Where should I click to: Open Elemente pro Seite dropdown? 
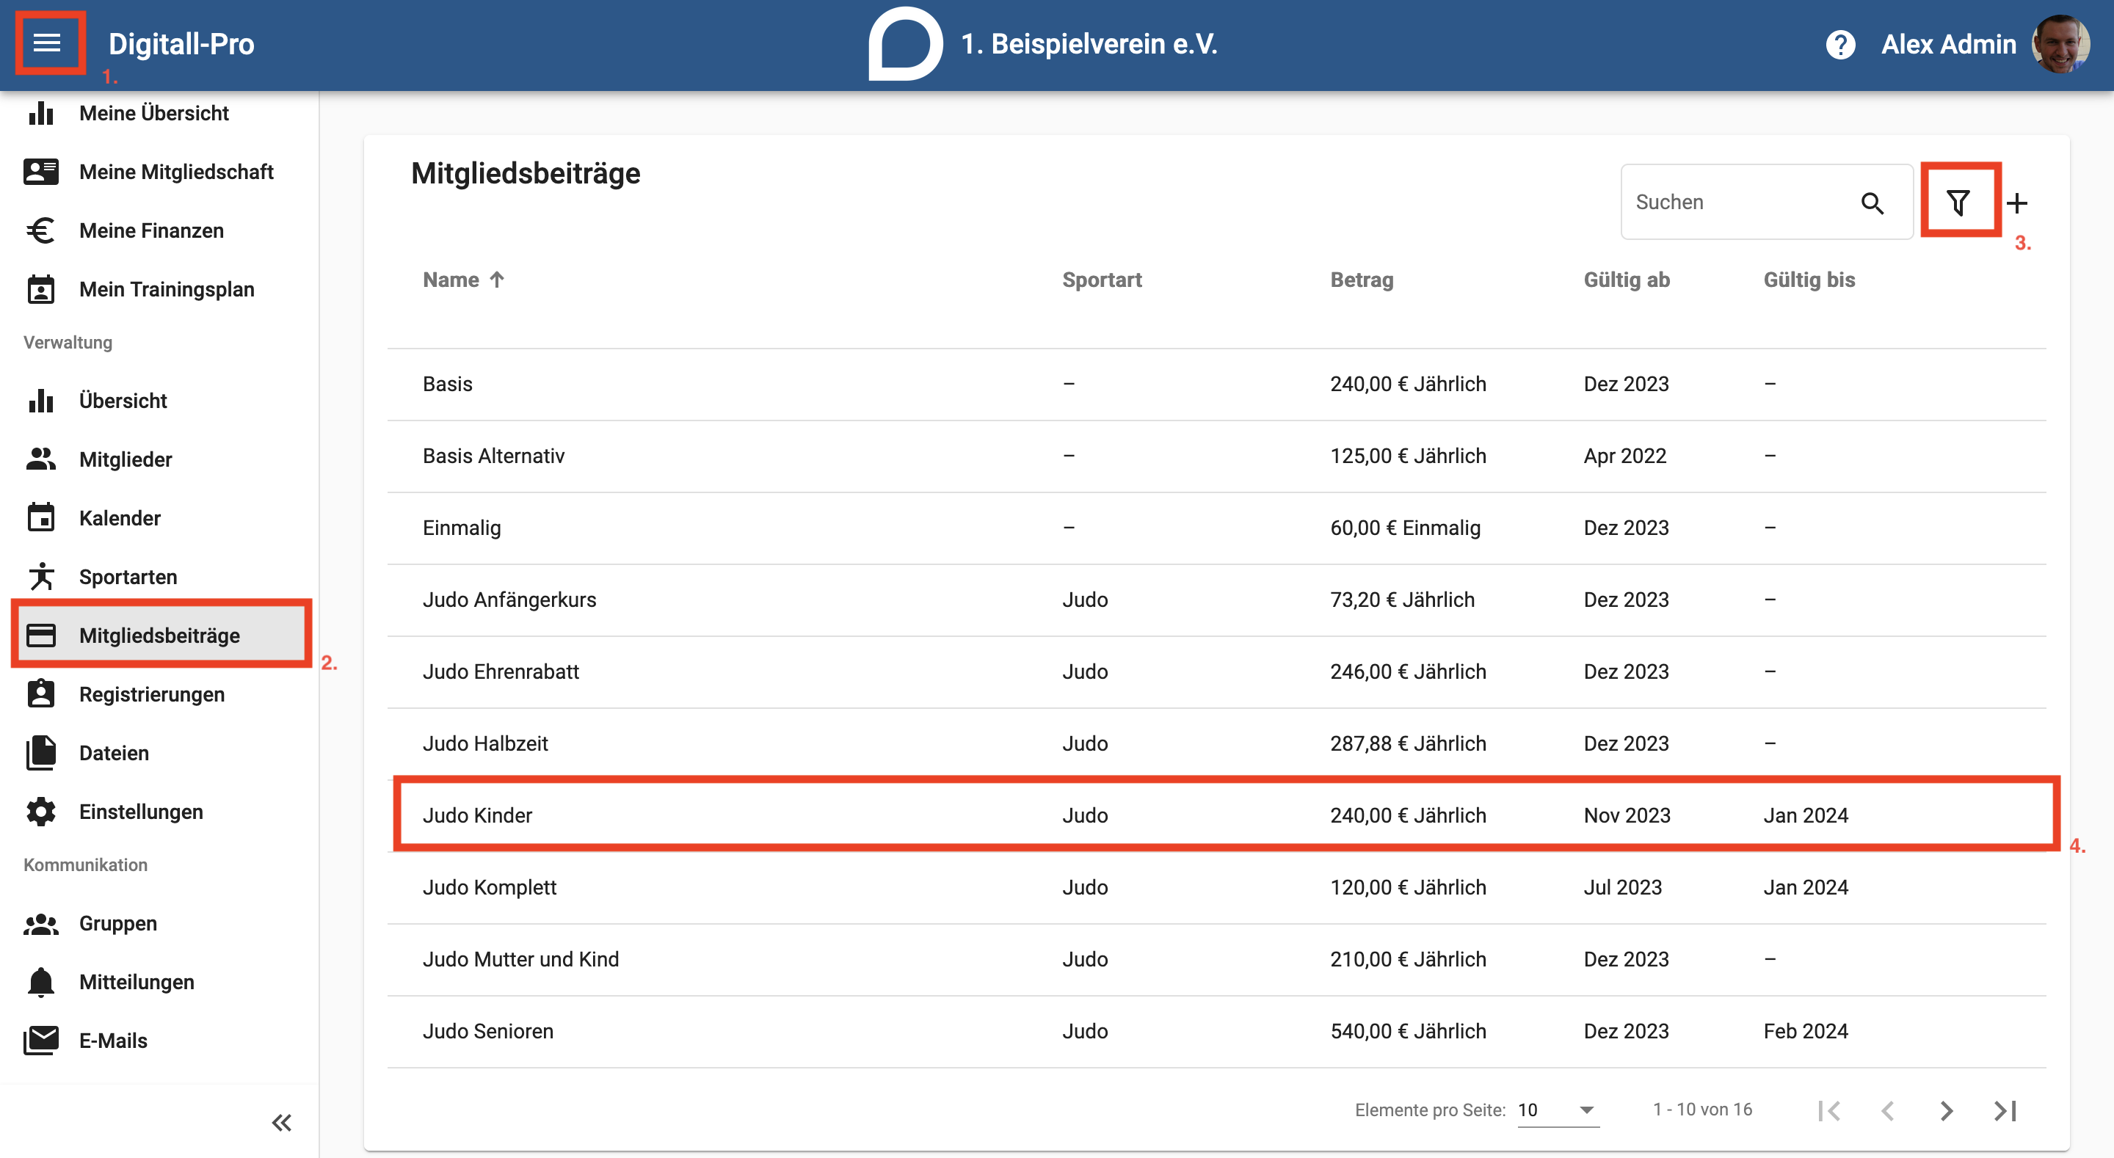(x=1558, y=1110)
